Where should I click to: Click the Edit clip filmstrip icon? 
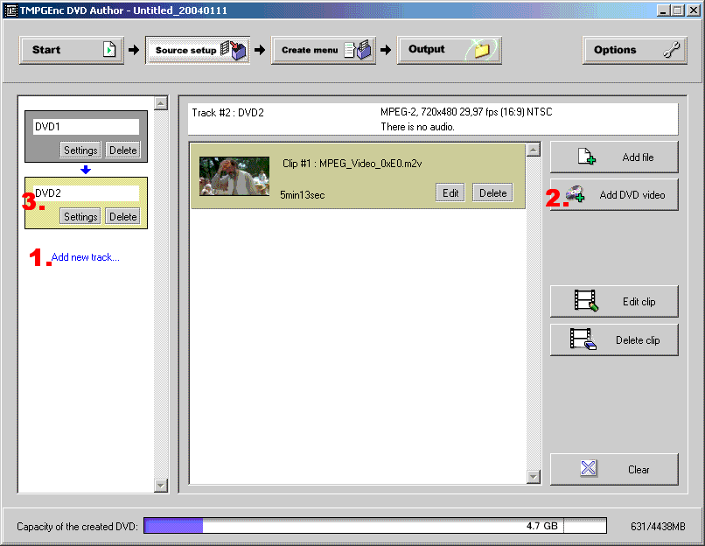(586, 300)
